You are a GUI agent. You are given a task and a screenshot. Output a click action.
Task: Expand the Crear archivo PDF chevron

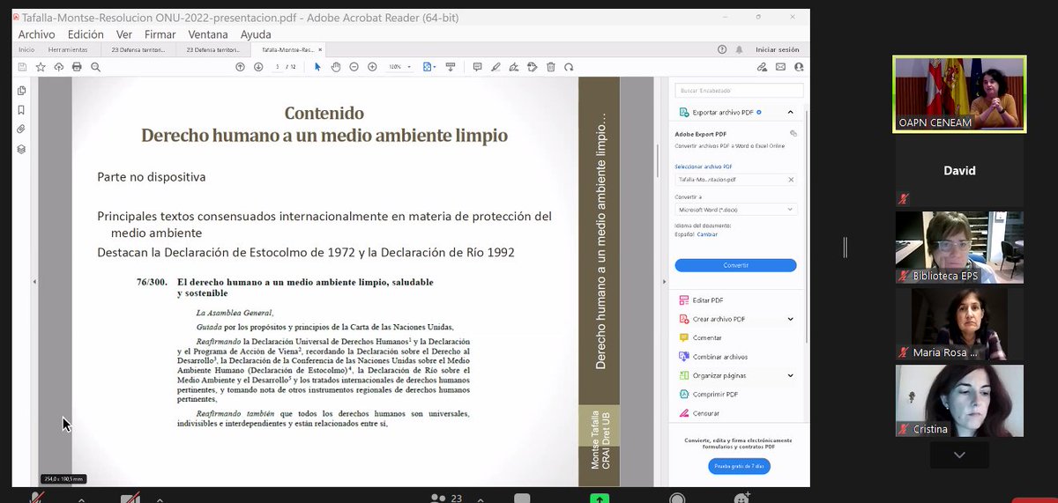click(790, 319)
